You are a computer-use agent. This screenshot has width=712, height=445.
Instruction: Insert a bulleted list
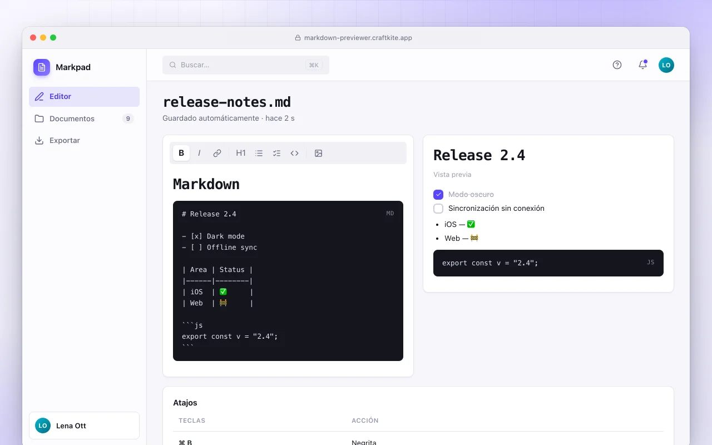[x=259, y=153]
